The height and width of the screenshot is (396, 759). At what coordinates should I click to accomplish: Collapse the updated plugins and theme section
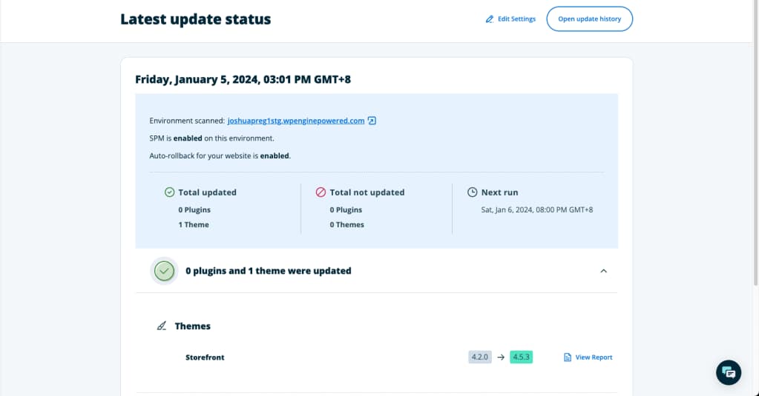603,271
